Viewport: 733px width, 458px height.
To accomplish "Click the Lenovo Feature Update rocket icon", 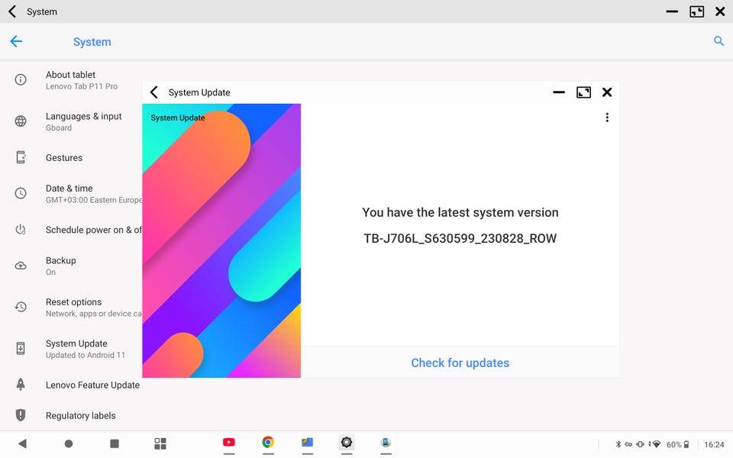I will [21, 384].
